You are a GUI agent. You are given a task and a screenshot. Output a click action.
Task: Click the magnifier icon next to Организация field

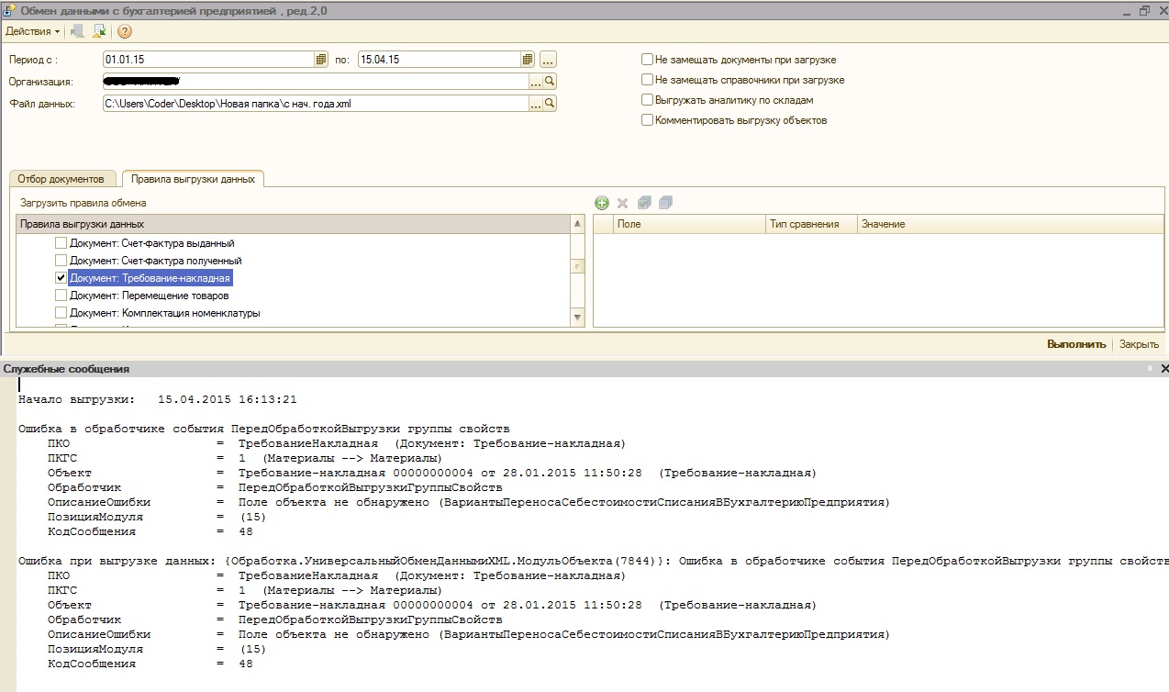coord(550,82)
